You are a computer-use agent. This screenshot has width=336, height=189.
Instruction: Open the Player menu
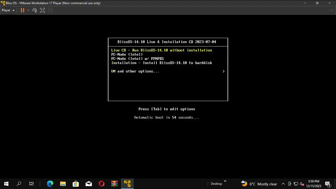tap(8, 10)
